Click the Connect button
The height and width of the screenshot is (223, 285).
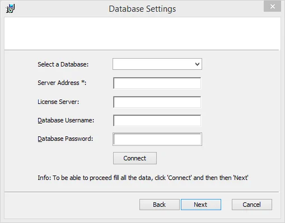[x=135, y=158]
